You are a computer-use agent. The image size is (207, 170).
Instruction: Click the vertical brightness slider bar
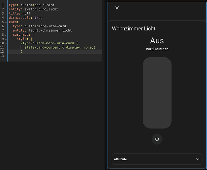point(157,93)
